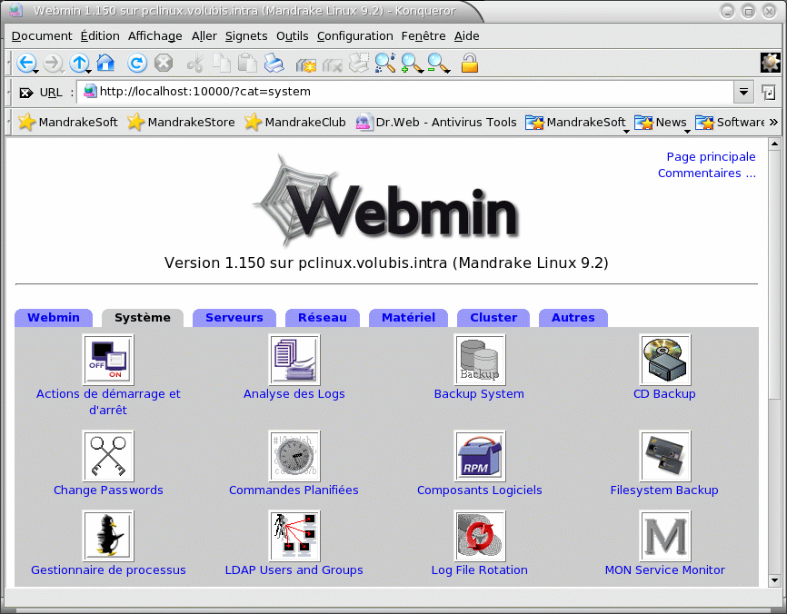Open the Fenêtre menu
The height and width of the screenshot is (614, 787).
(x=423, y=36)
